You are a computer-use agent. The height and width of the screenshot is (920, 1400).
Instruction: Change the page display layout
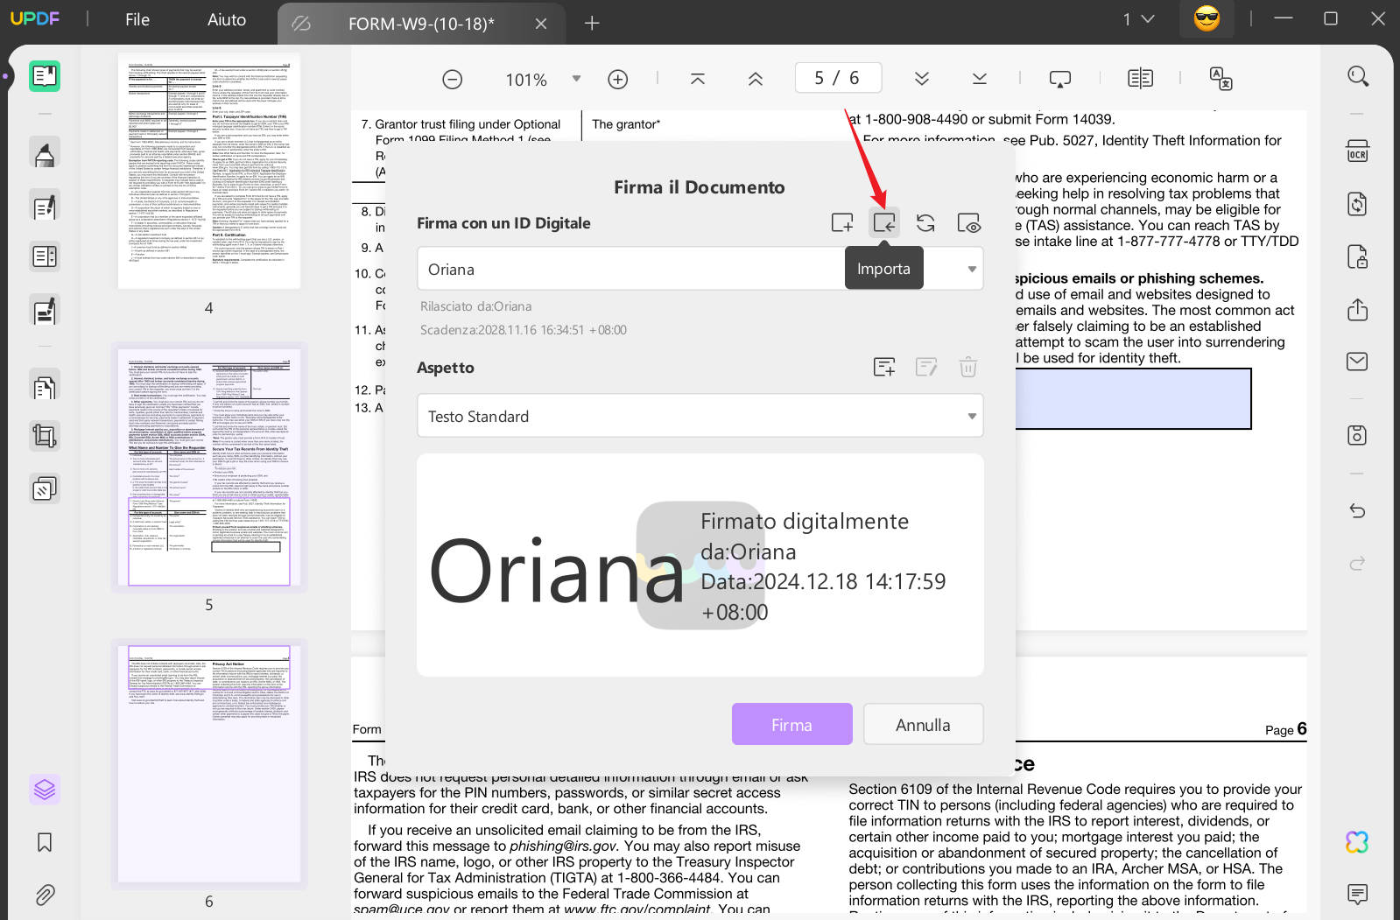click(1141, 79)
